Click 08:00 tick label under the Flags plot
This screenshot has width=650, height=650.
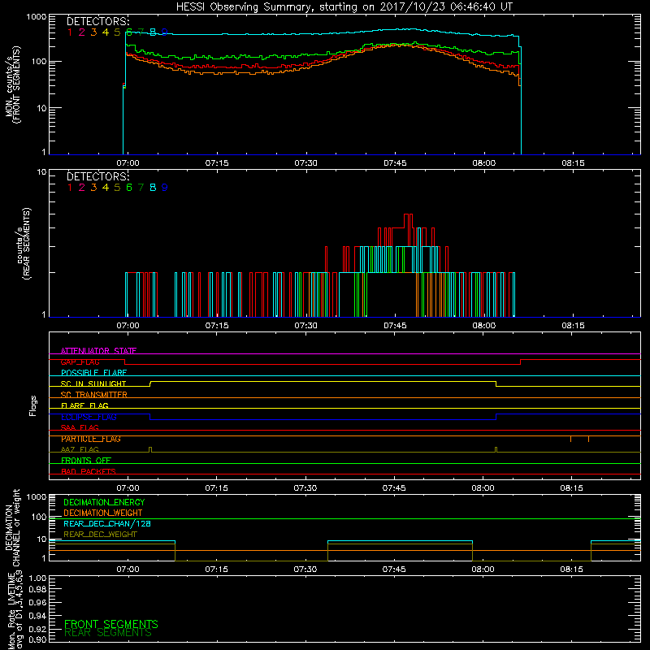point(483,488)
